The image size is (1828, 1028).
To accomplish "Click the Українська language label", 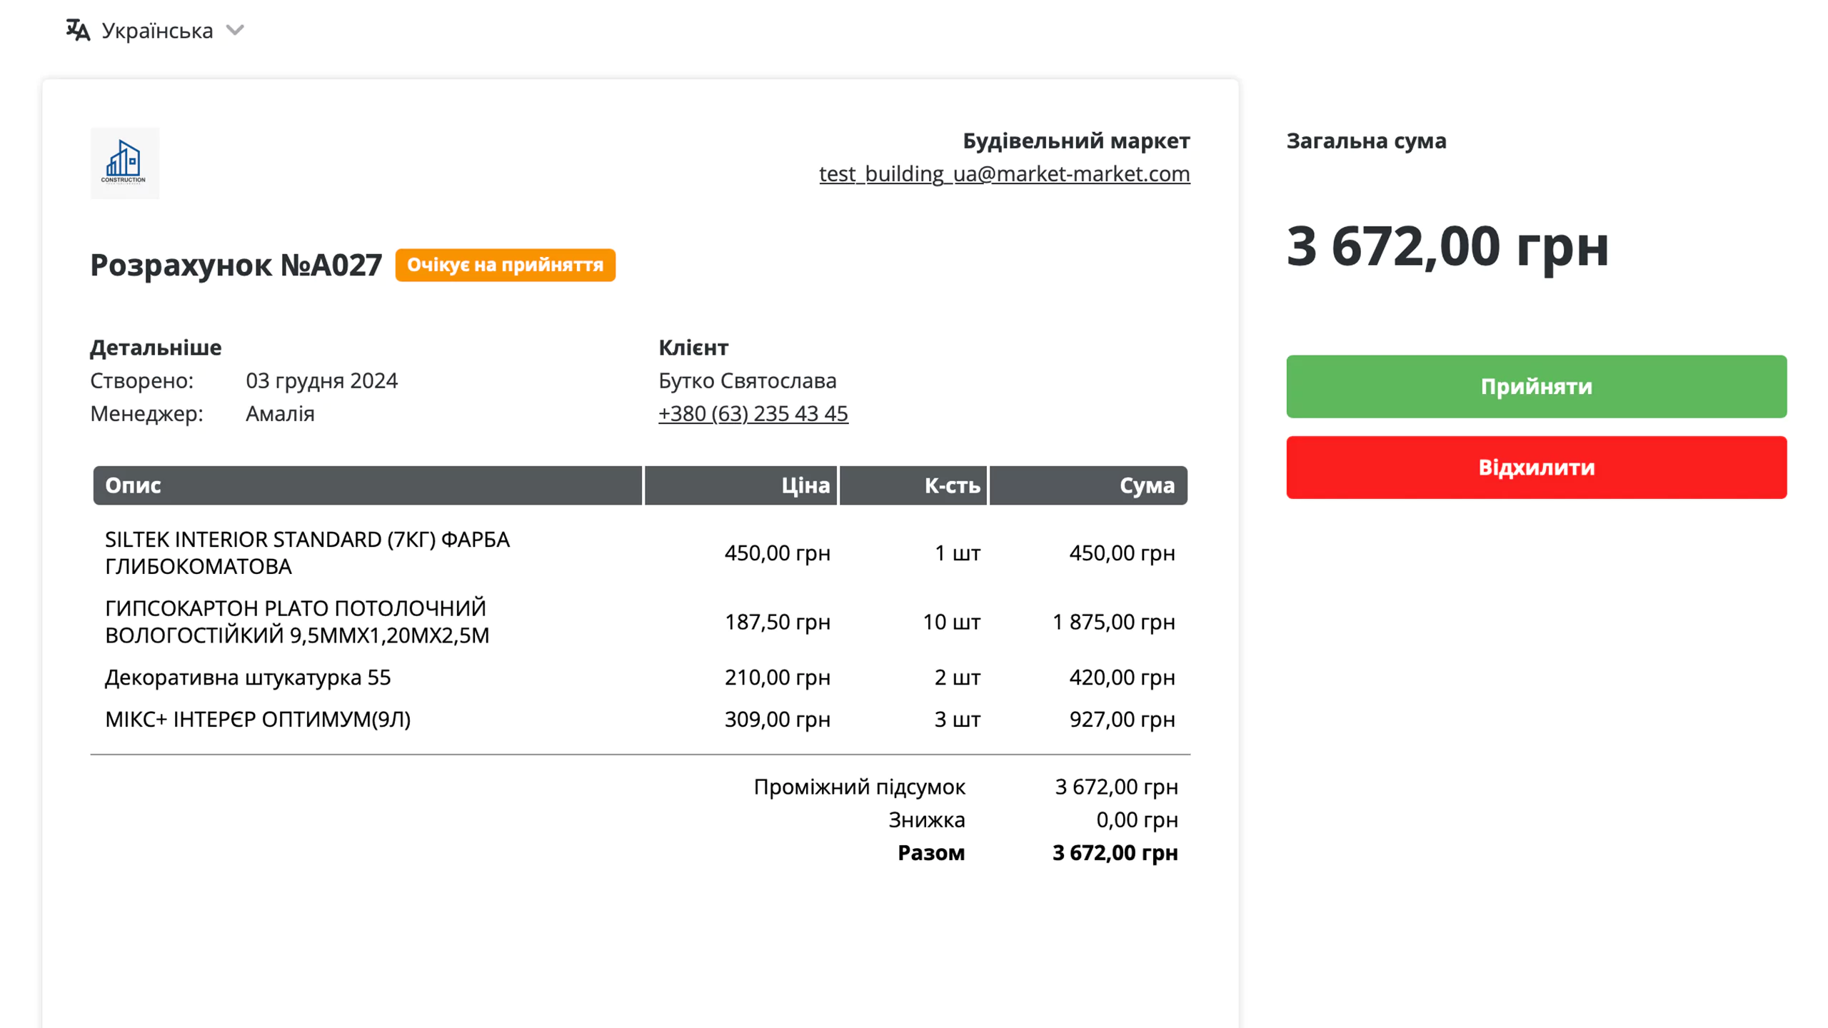I will (157, 31).
